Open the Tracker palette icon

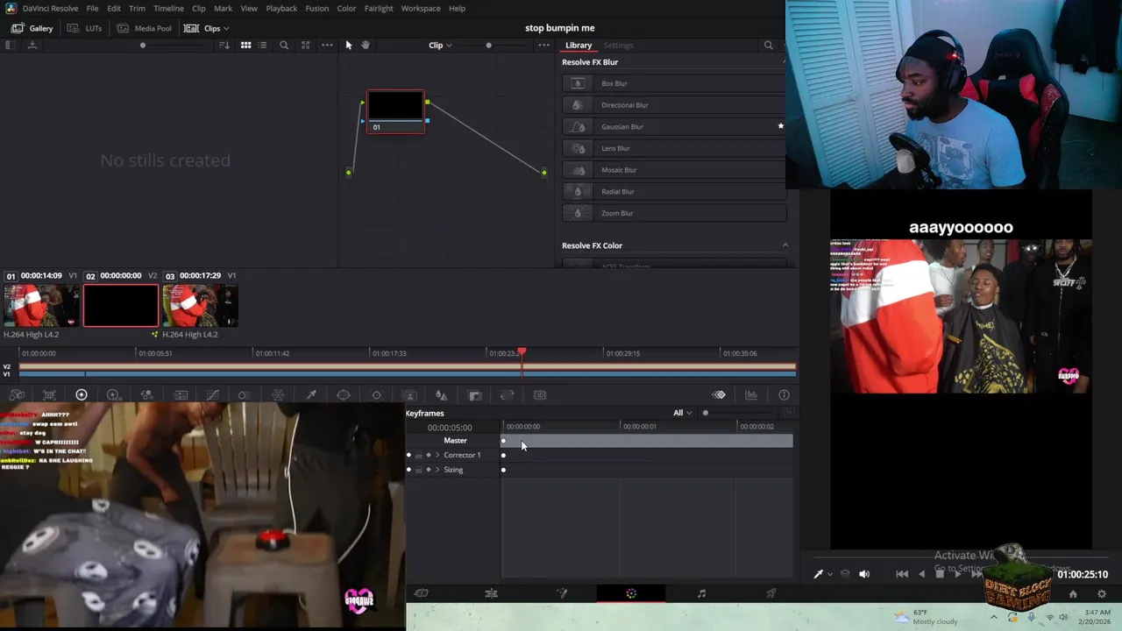click(x=376, y=395)
